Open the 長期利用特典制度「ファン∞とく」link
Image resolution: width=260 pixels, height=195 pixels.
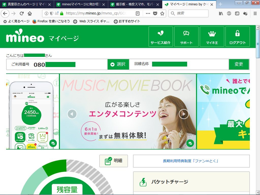point(191,161)
